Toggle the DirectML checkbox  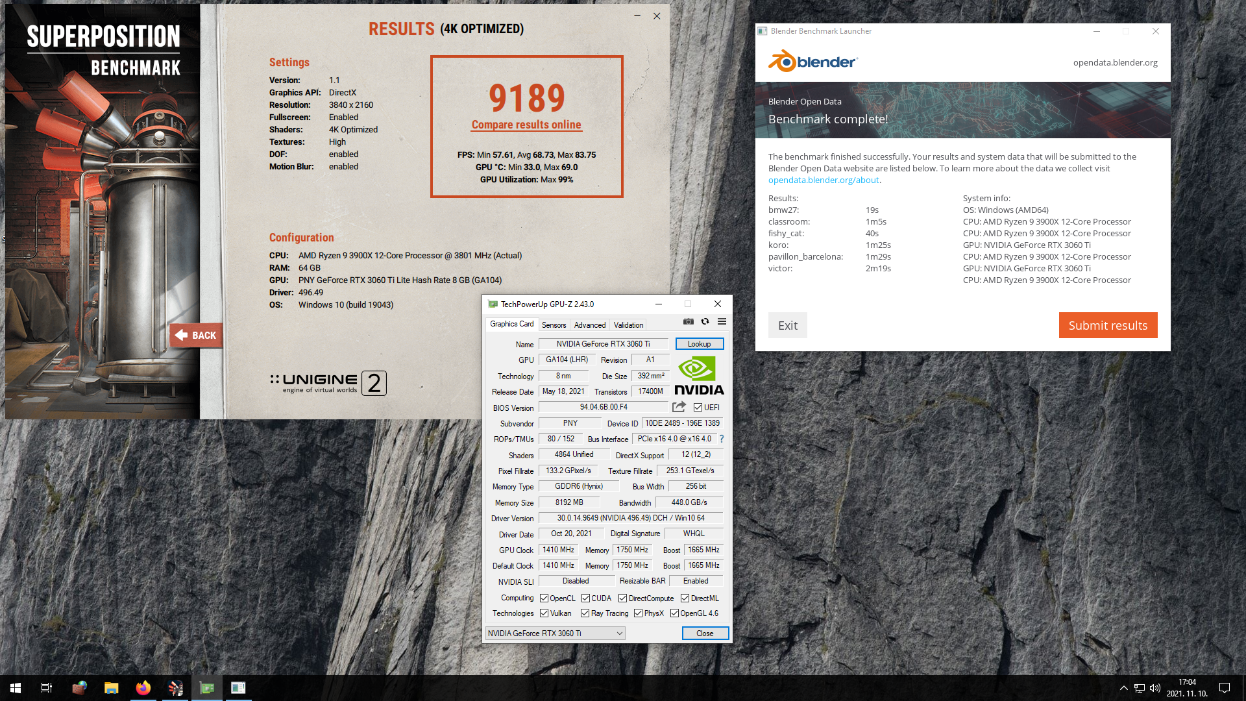coord(685,598)
